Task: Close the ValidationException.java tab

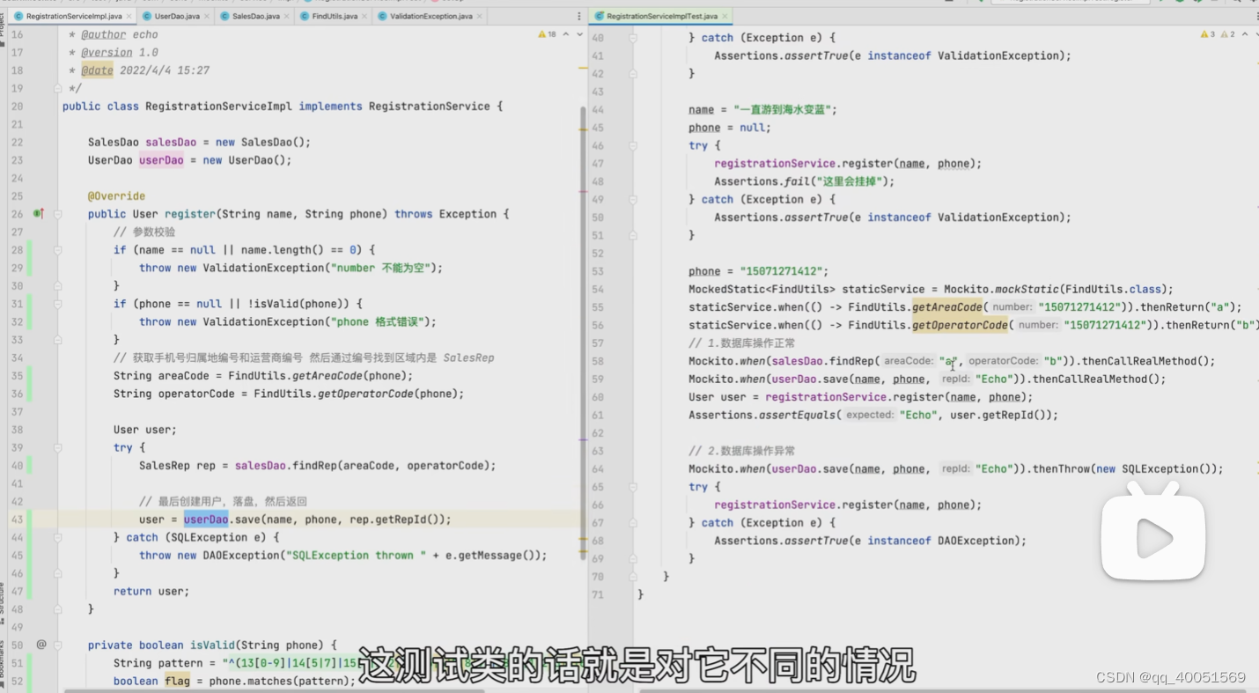Action: (x=480, y=16)
